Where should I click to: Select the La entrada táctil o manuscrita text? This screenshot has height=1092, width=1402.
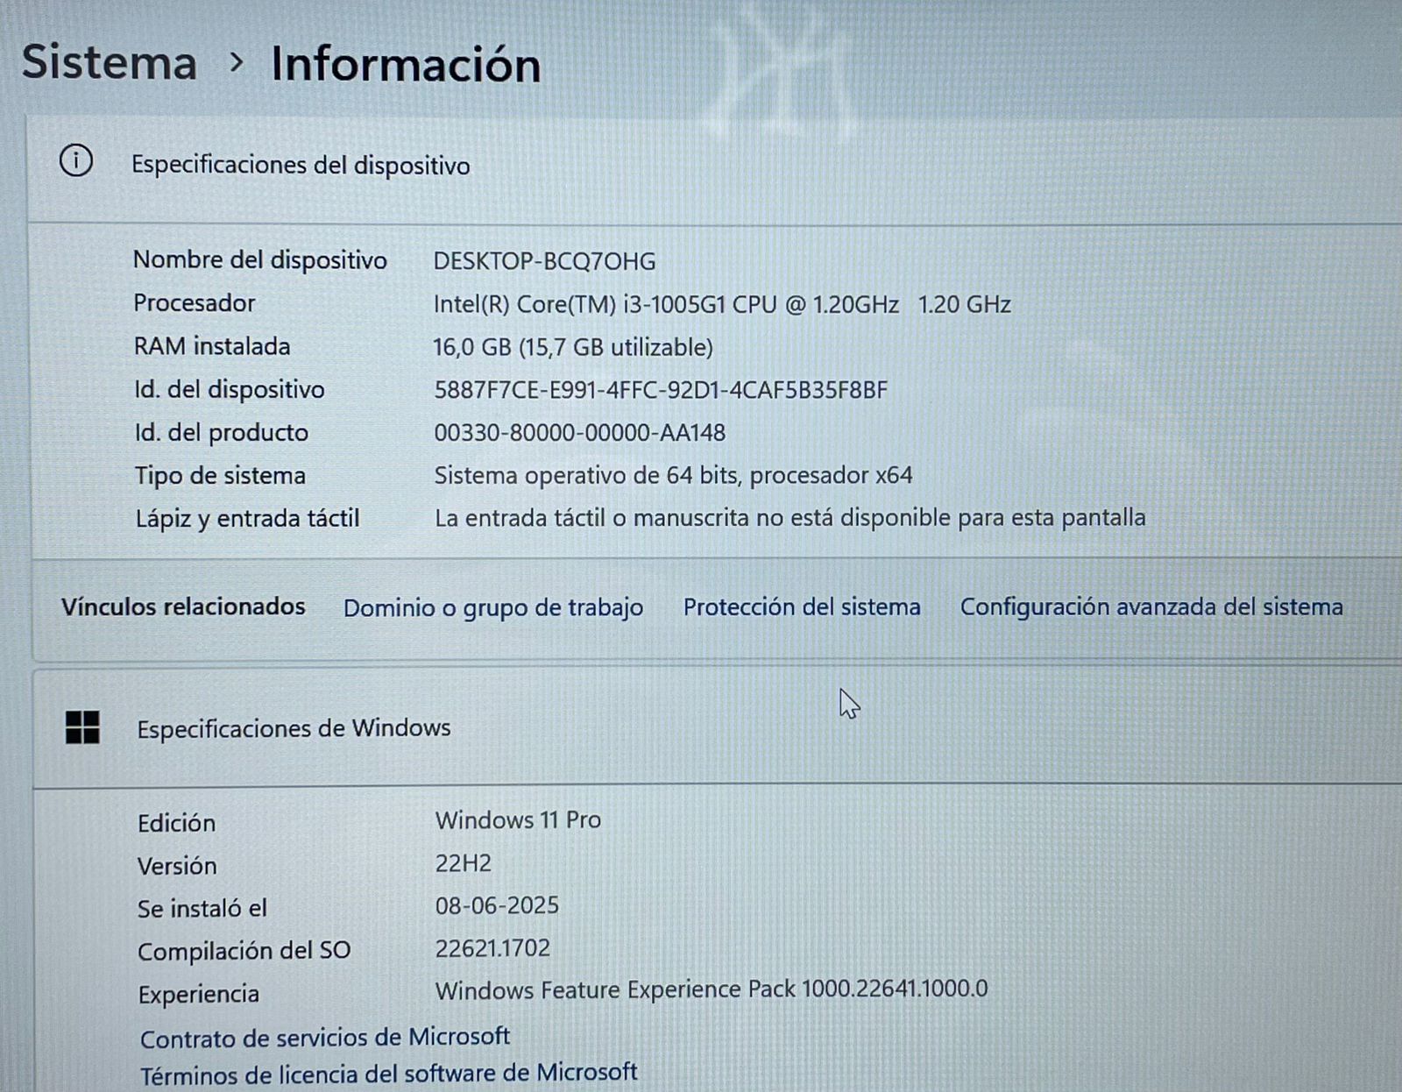[x=790, y=518]
